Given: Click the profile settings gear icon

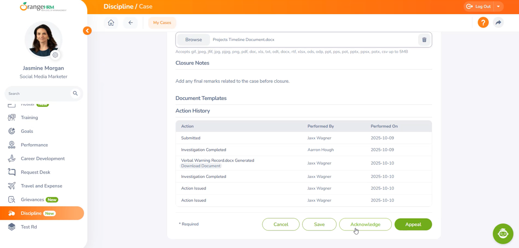Looking at the screenshot, I should [55, 55].
